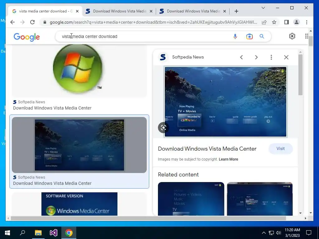This screenshot has height=239, width=319.
Task: Close the image preview panel
Action: click(286, 57)
